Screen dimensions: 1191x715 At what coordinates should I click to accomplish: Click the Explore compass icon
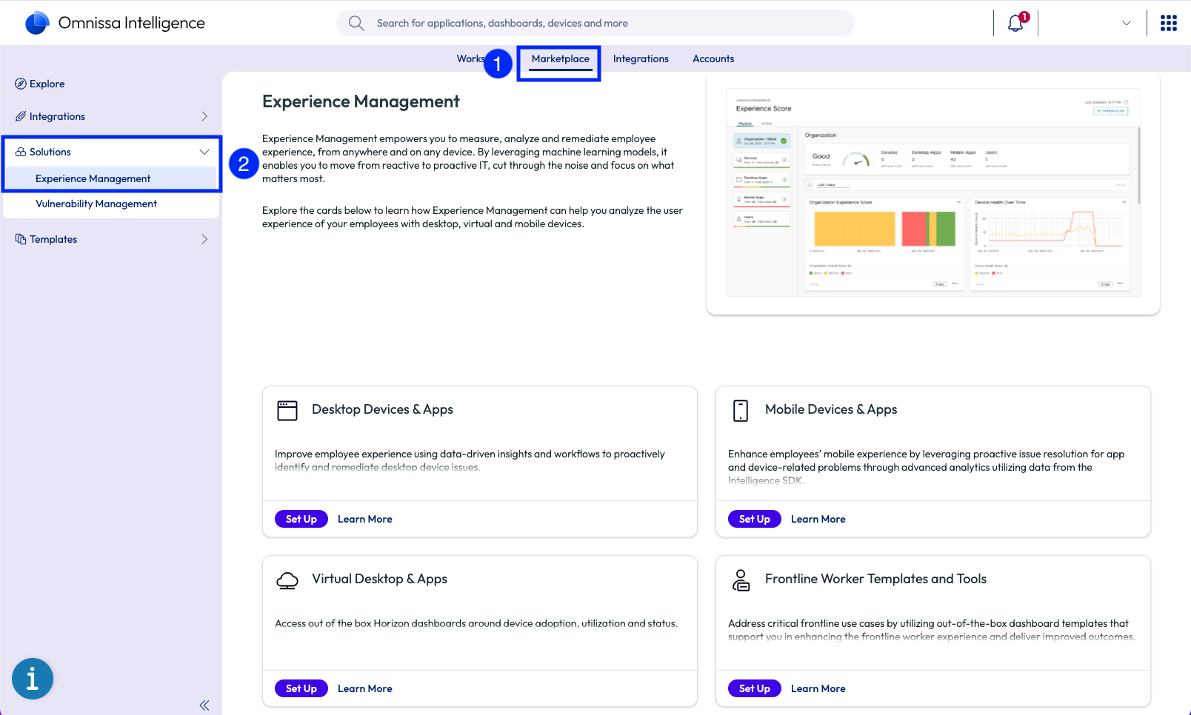[21, 84]
